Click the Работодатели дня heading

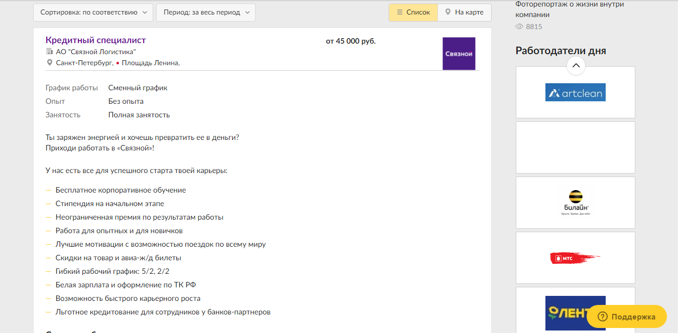tap(561, 51)
